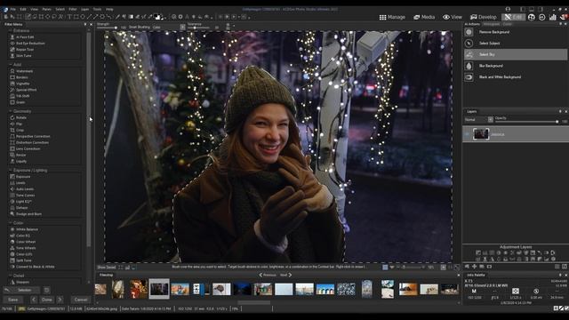Toggle visibility of the layer in Layers panel
Screen dimensions: 569x320
(468, 134)
